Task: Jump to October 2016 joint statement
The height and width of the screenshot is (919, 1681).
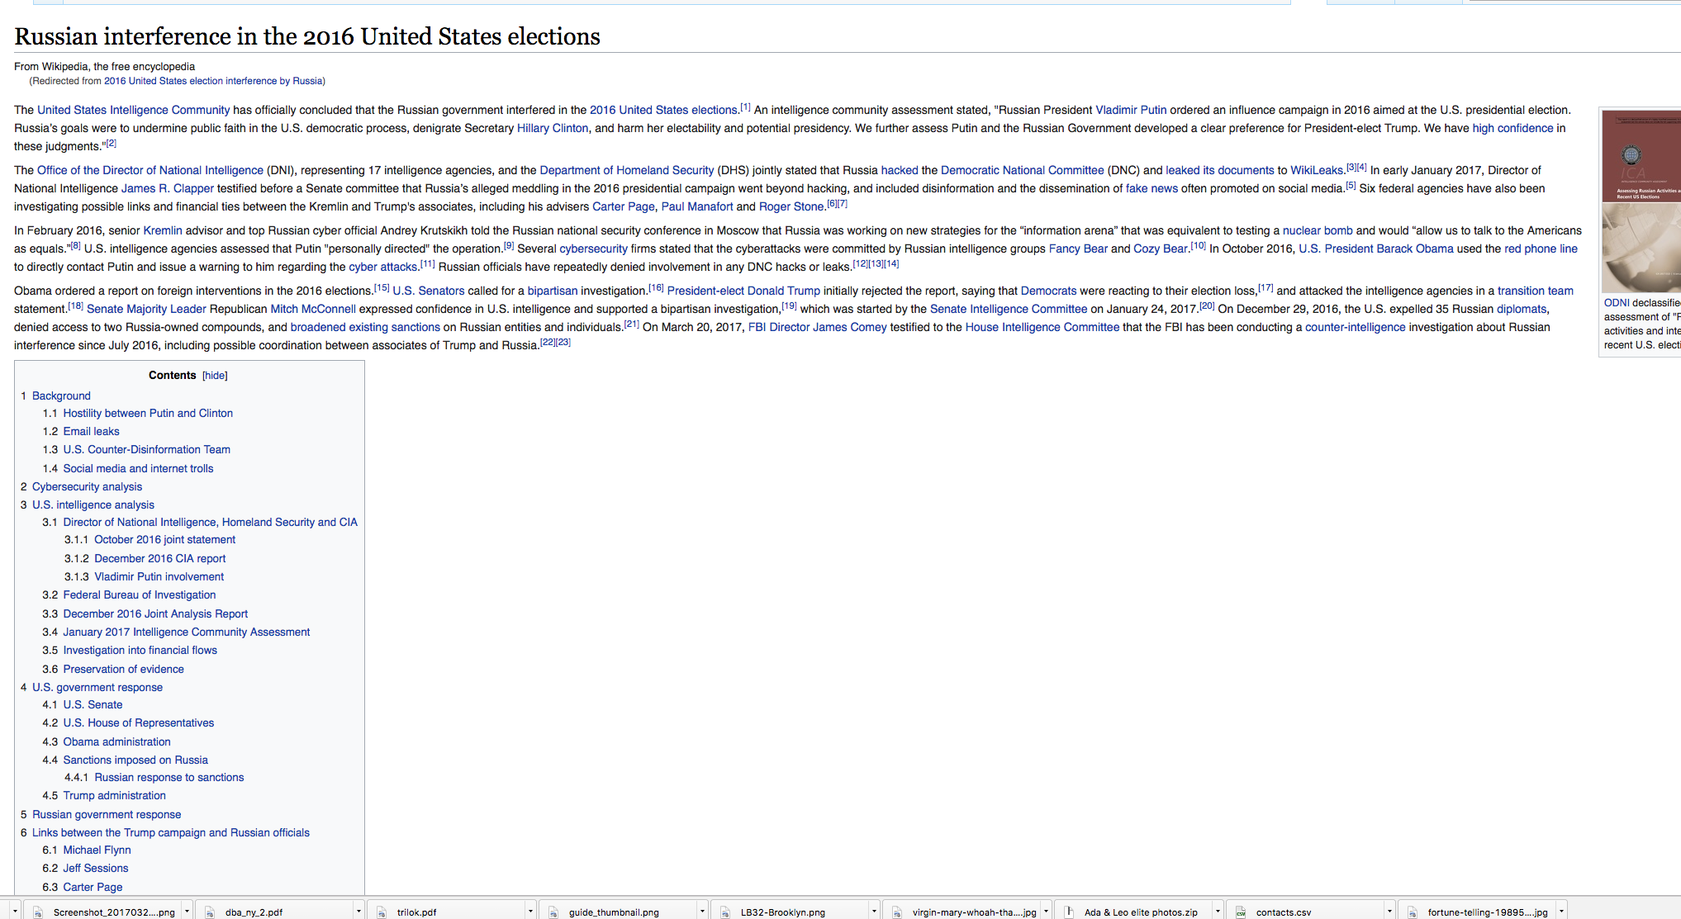Action: coord(164,539)
